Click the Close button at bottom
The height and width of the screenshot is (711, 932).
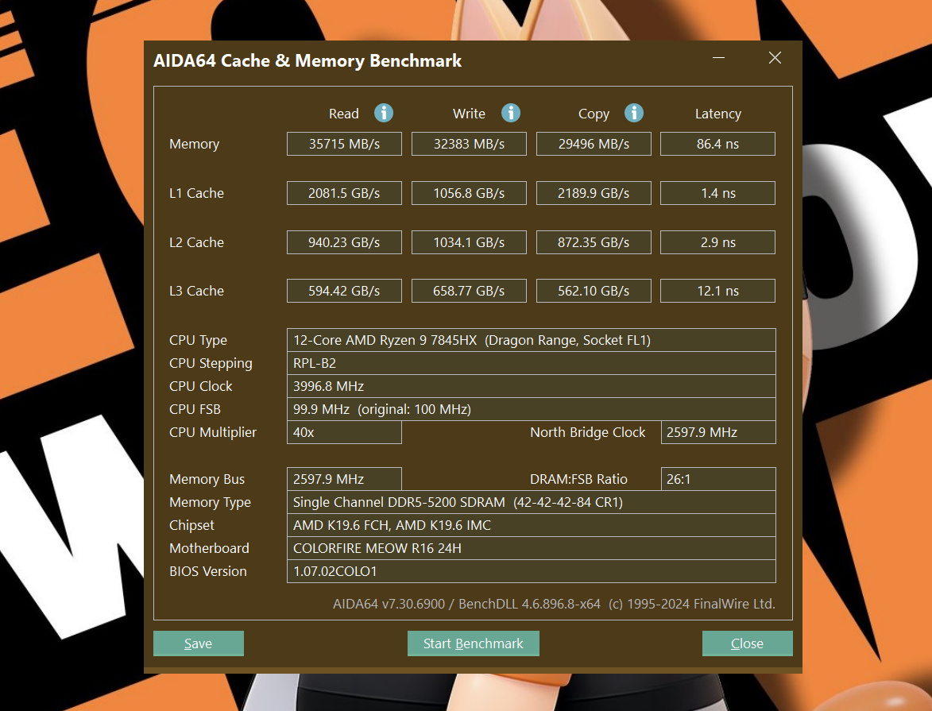(x=747, y=643)
